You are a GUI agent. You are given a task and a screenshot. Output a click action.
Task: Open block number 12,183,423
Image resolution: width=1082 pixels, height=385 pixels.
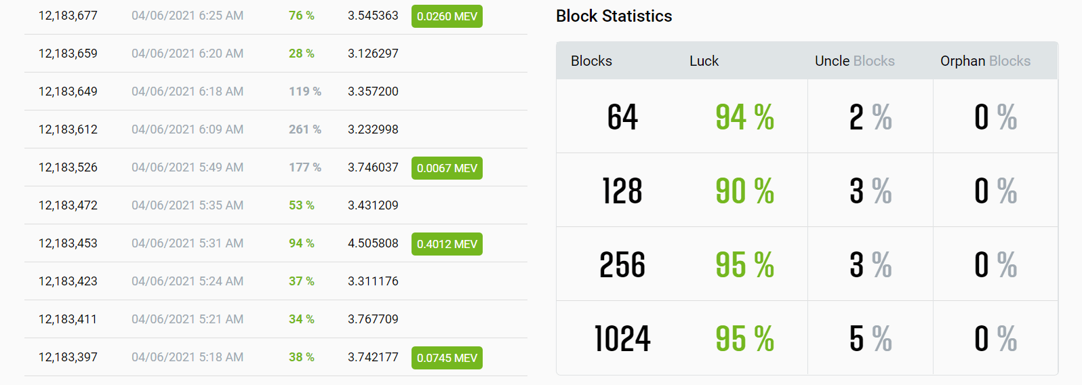68,281
